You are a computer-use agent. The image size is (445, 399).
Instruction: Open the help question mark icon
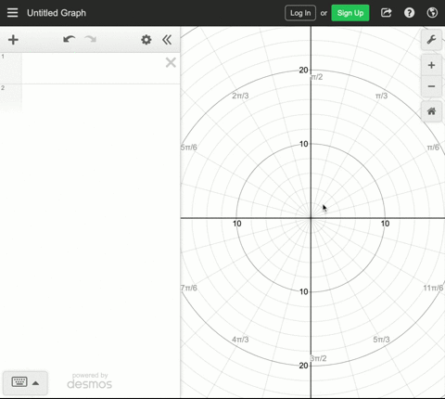[409, 13]
